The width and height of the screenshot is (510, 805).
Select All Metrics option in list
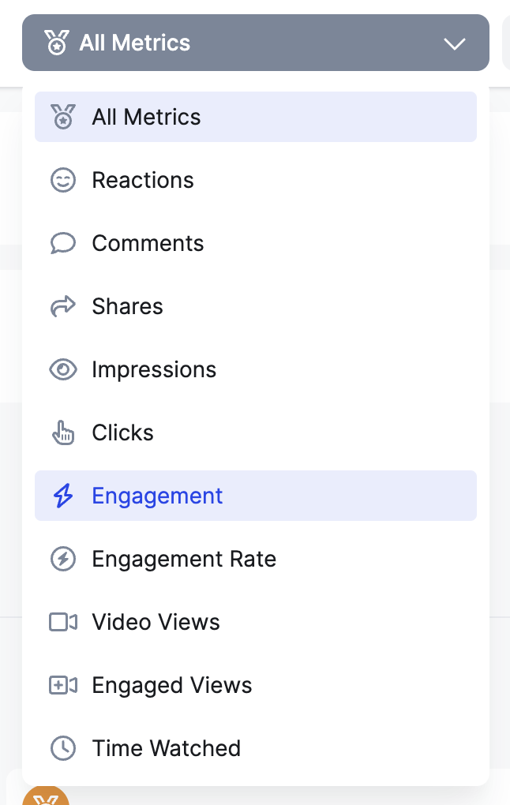[x=146, y=117]
